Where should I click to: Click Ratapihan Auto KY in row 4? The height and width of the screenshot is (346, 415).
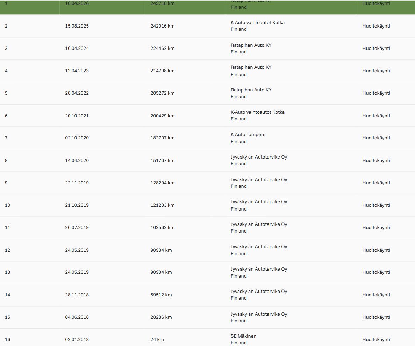click(251, 67)
